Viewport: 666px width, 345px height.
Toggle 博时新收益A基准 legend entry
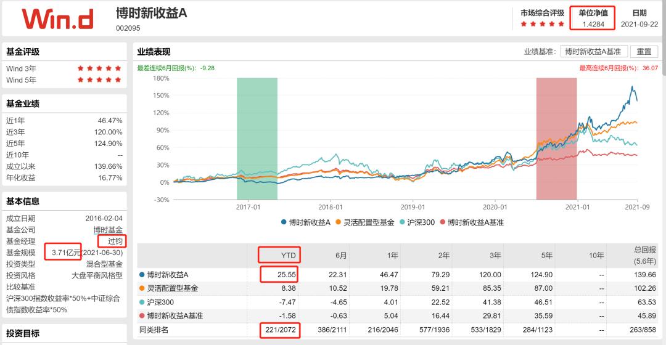(x=472, y=222)
